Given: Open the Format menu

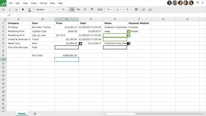Looking at the screenshot, I should 43,3.
